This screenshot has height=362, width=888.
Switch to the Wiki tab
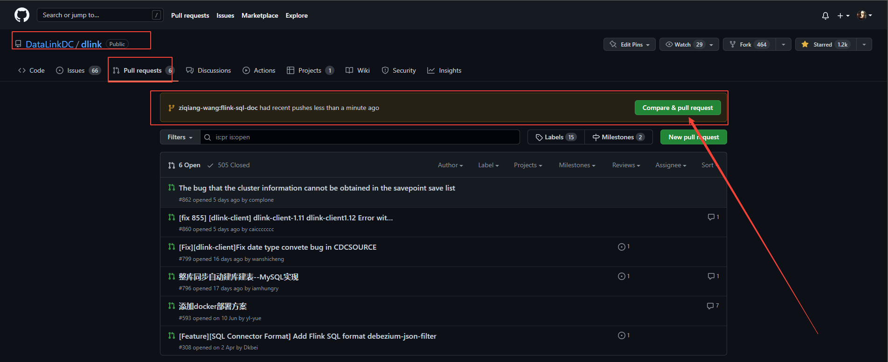tap(358, 70)
